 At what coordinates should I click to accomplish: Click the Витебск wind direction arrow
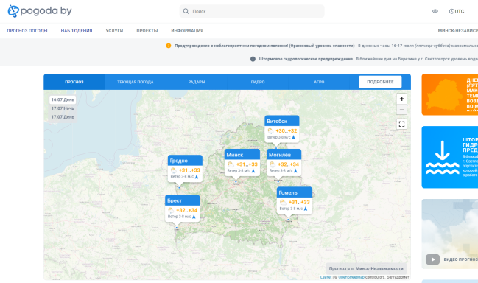(x=294, y=138)
